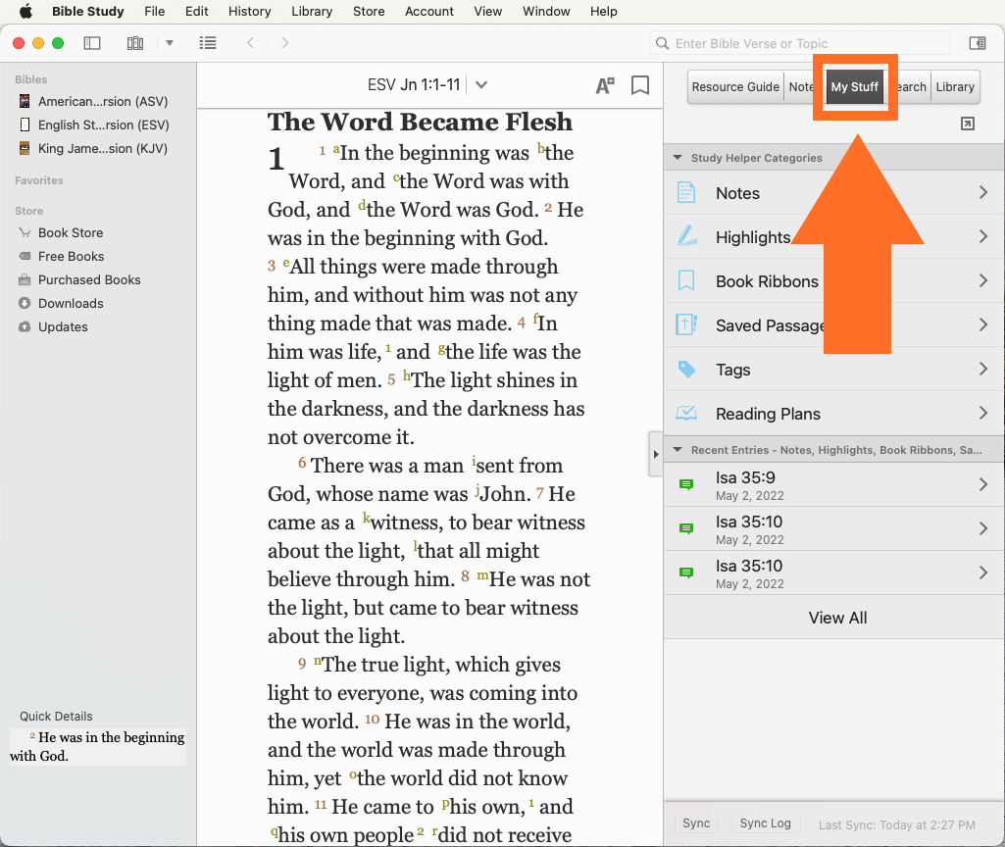
Task: Toggle the left sidebar panel icon
Action: coord(92,43)
